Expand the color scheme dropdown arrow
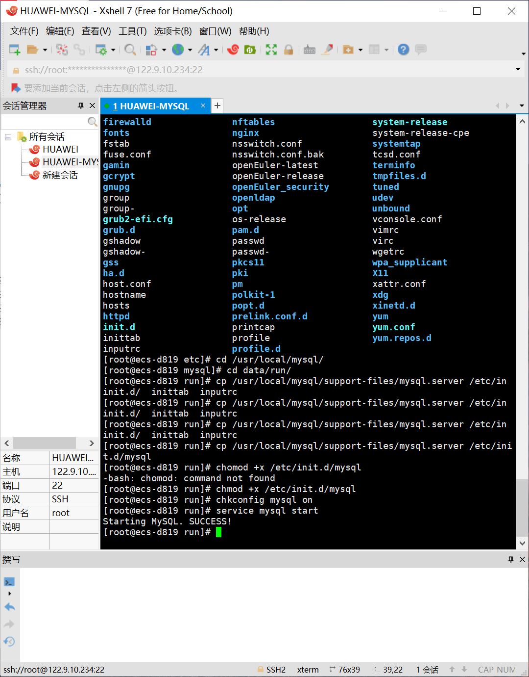 [164, 50]
